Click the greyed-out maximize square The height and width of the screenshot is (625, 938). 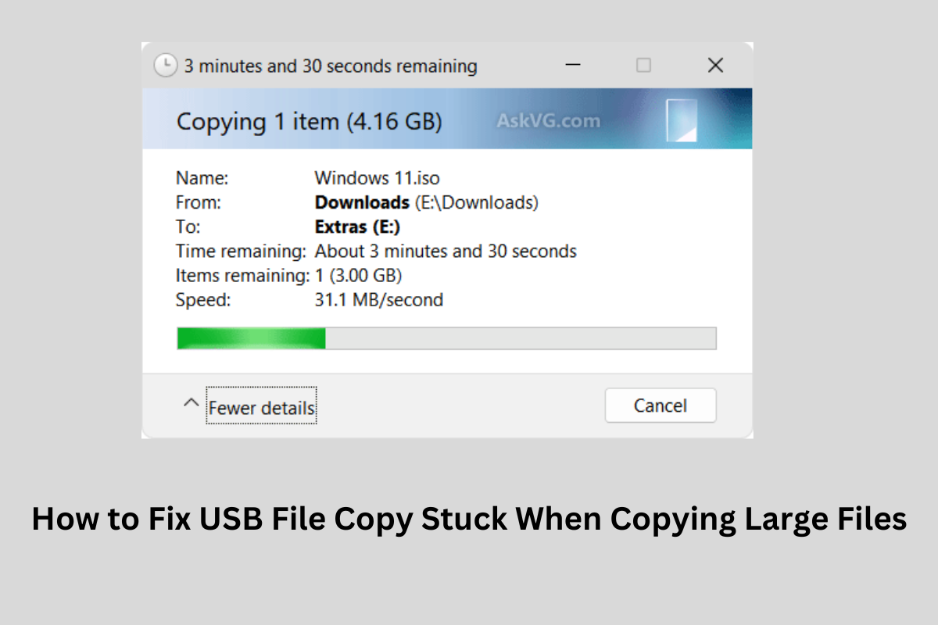tap(643, 66)
